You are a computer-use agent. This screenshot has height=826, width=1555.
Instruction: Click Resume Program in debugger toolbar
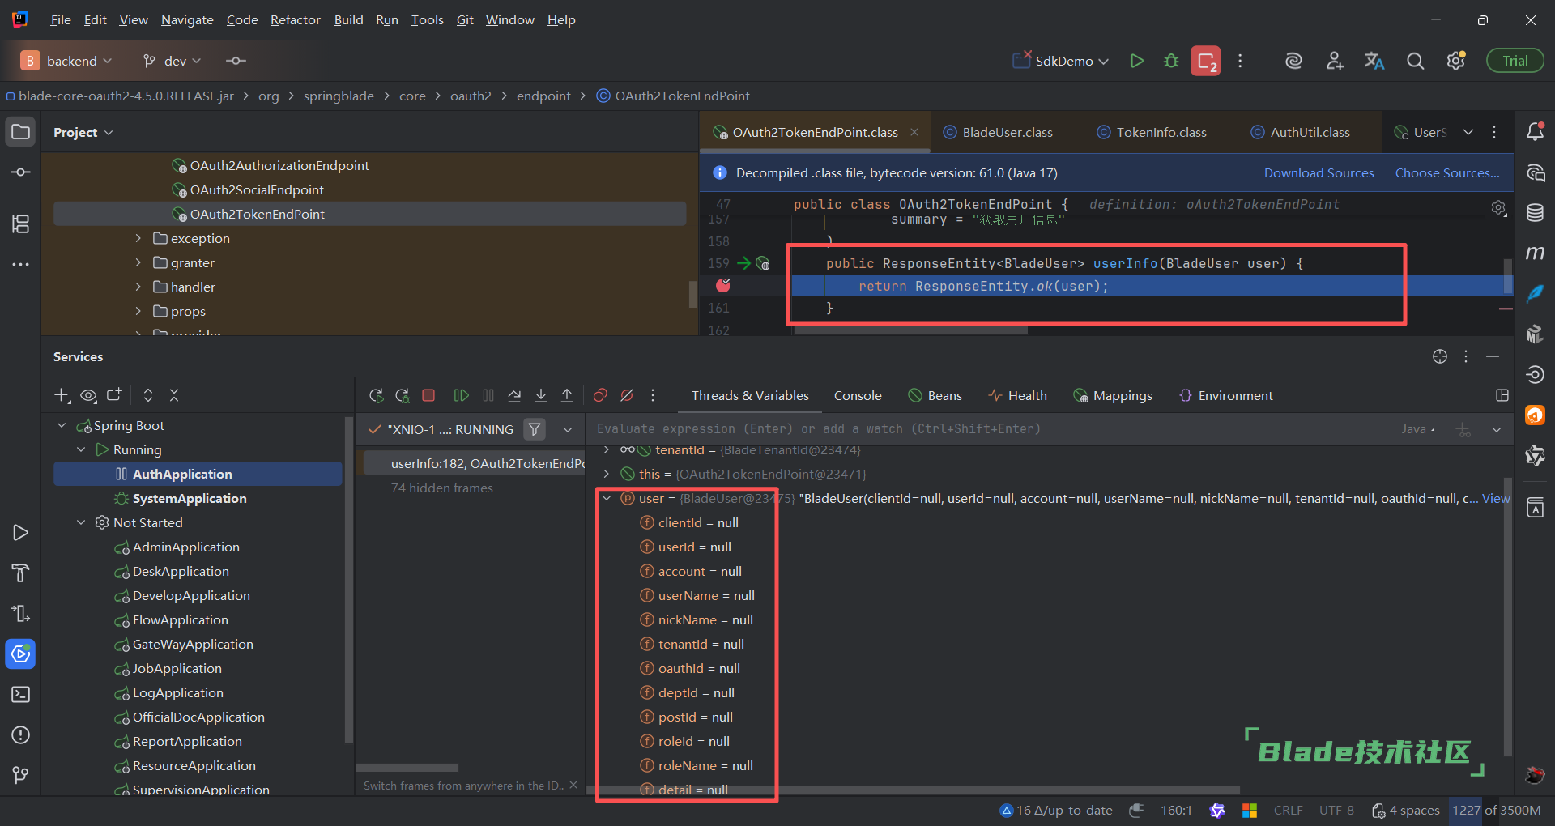[461, 395]
